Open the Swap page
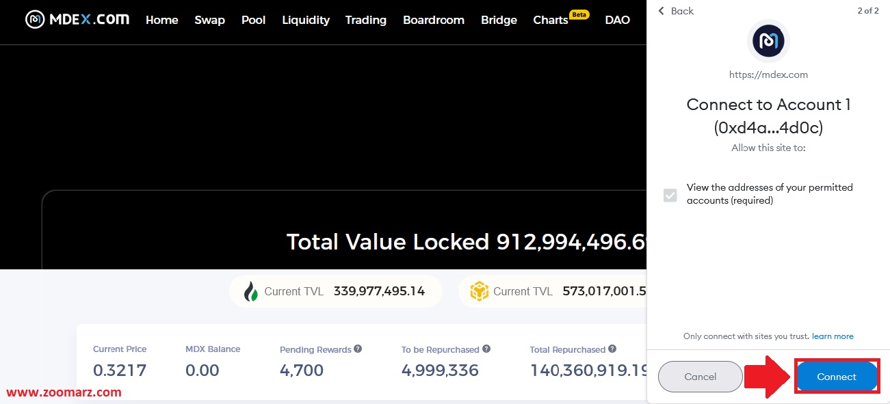This screenshot has height=404, width=890. (209, 20)
